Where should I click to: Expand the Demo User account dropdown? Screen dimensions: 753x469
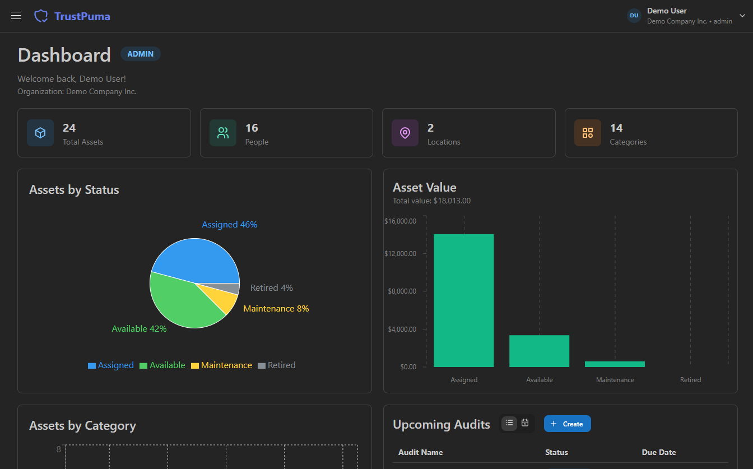tap(742, 16)
